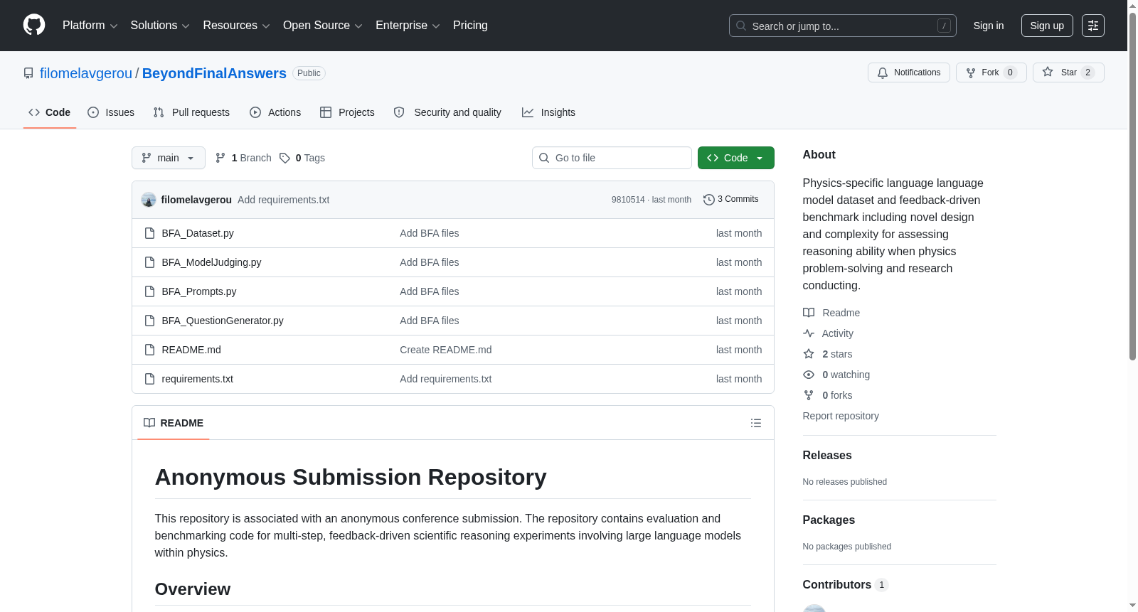Click the star icon beside 2 stars

(809, 354)
